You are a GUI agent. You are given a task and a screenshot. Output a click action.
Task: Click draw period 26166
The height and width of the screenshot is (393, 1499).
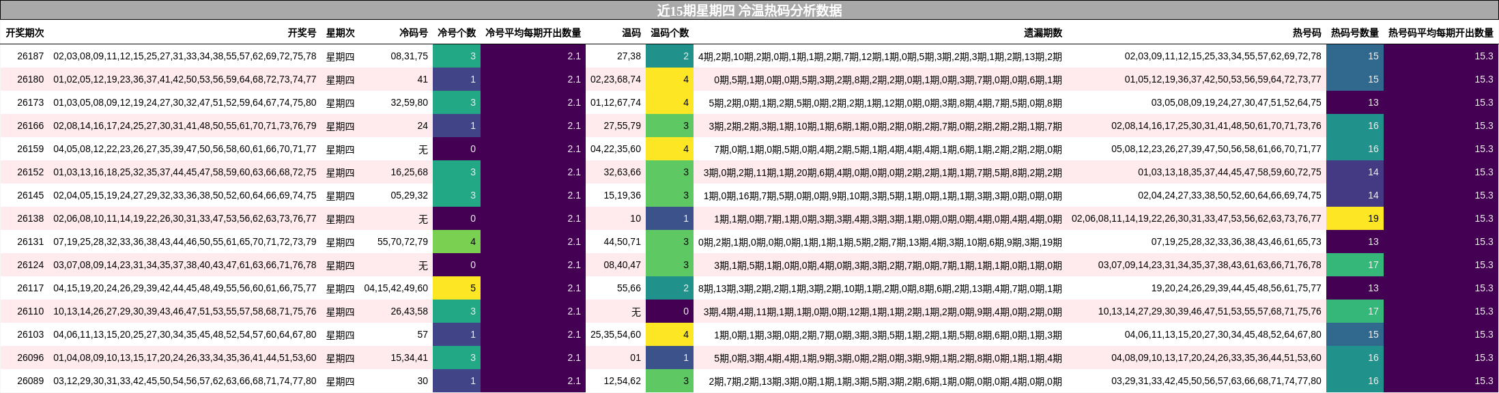pyautogui.click(x=30, y=126)
